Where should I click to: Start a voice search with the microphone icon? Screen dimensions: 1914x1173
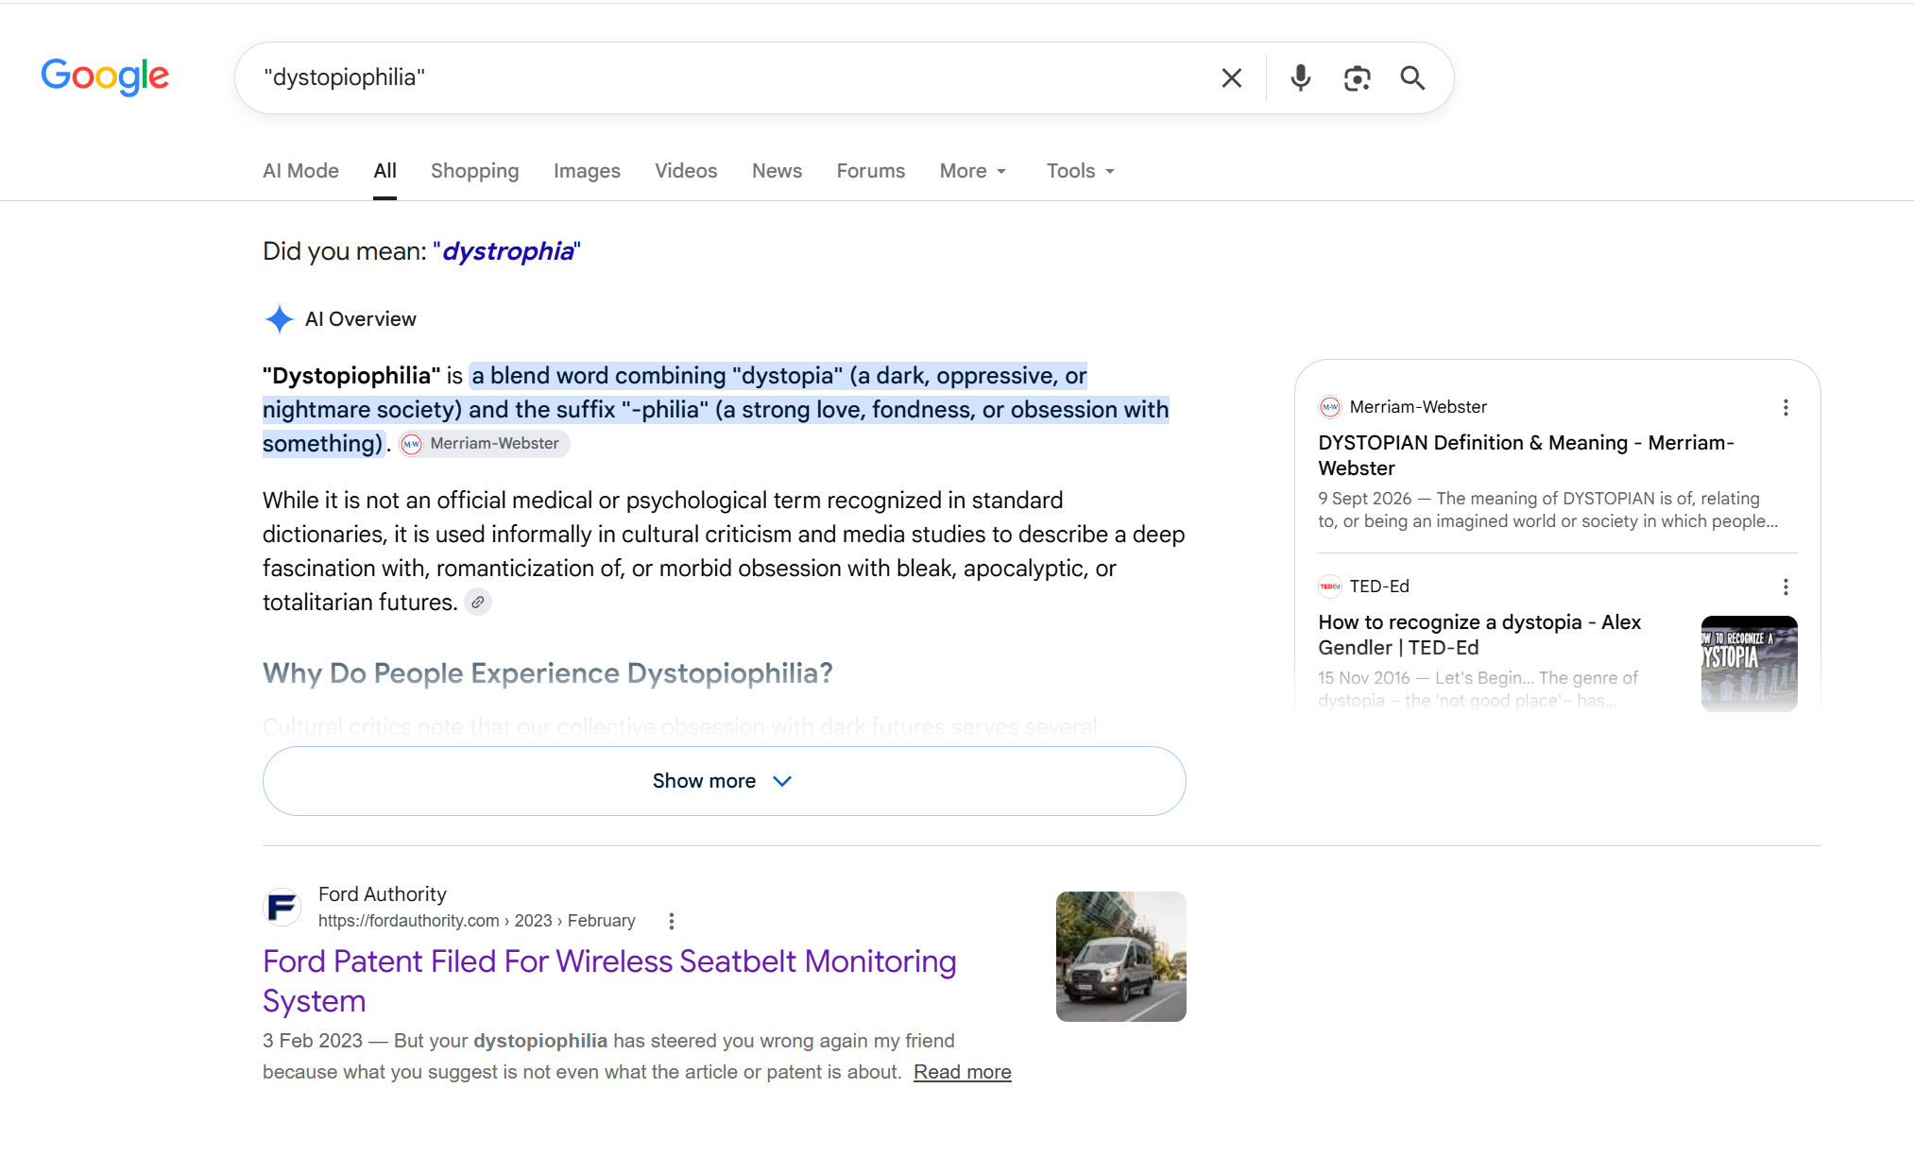tap(1301, 77)
